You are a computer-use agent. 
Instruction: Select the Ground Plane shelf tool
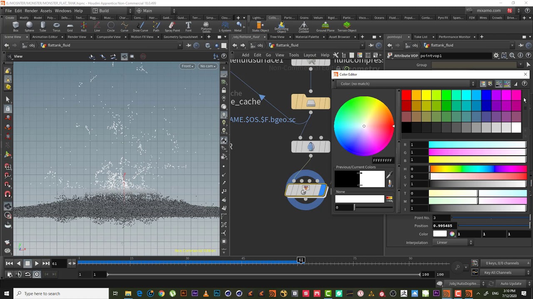tap(325, 27)
